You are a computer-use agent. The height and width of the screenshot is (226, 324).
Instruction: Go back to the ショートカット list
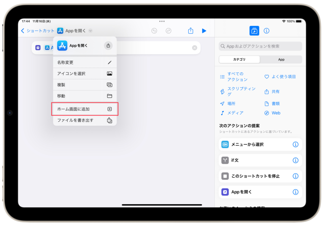[38, 31]
